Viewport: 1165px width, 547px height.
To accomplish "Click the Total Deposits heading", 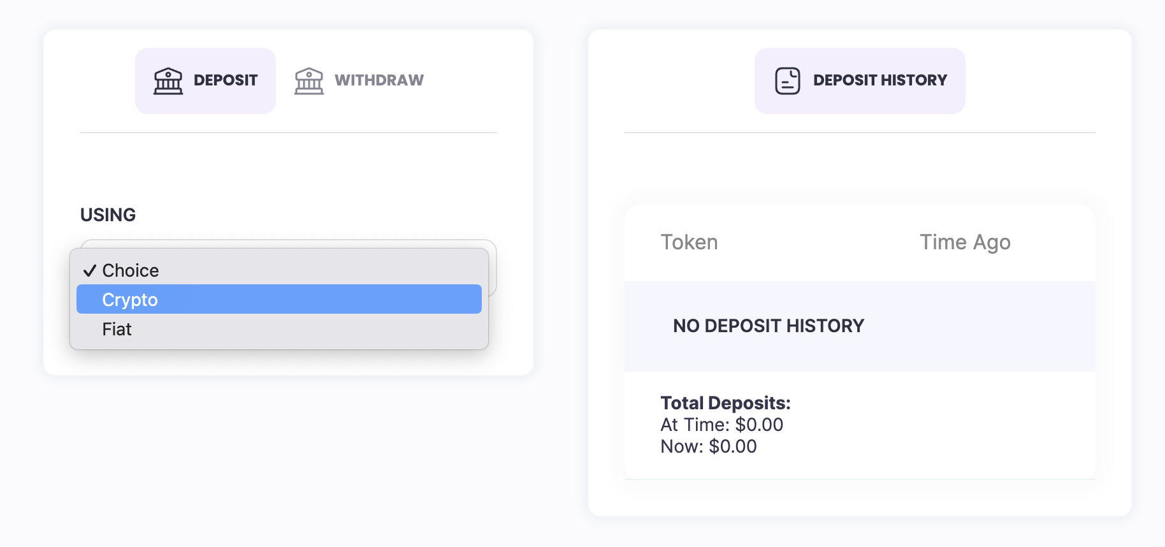I will [725, 403].
